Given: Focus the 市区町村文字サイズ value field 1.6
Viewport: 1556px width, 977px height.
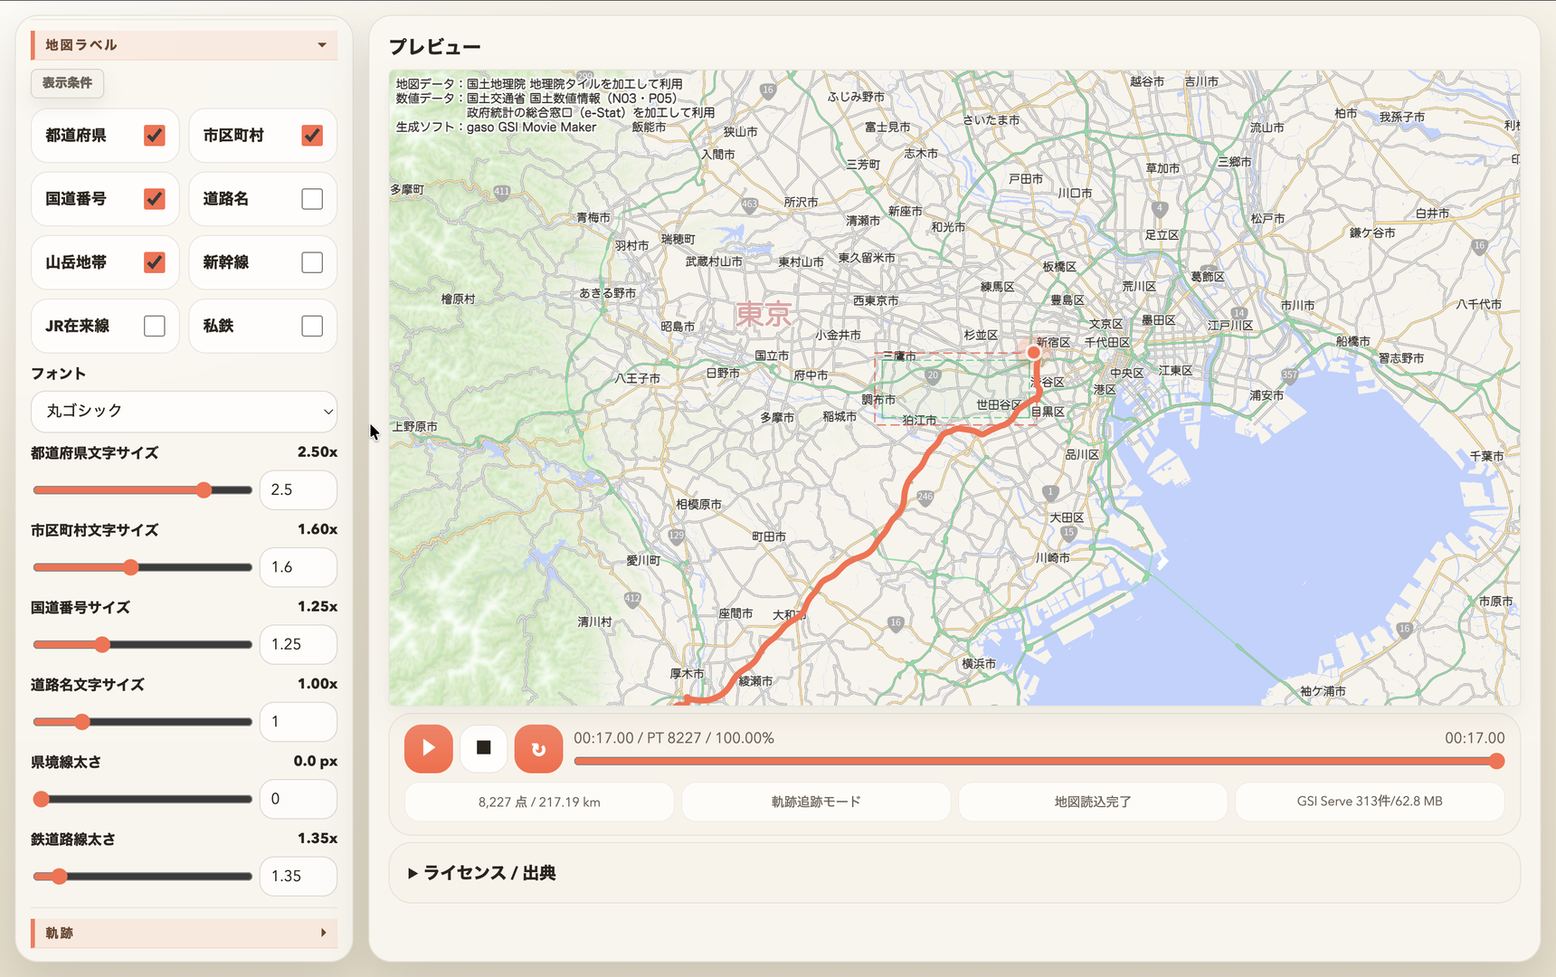Looking at the screenshot, I should click(299, 567).
